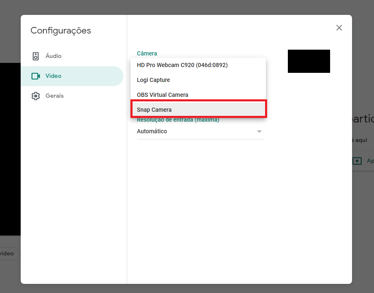
Task: Open the Gerais settings tab
Action: click(72, 96)
